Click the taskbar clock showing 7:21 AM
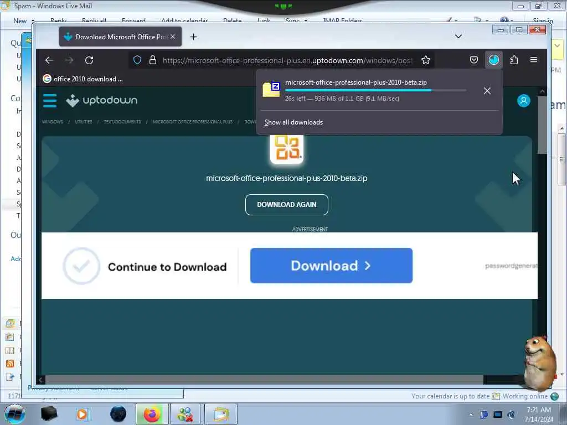Viewport: 567px width, 425px height. (539, 414)
